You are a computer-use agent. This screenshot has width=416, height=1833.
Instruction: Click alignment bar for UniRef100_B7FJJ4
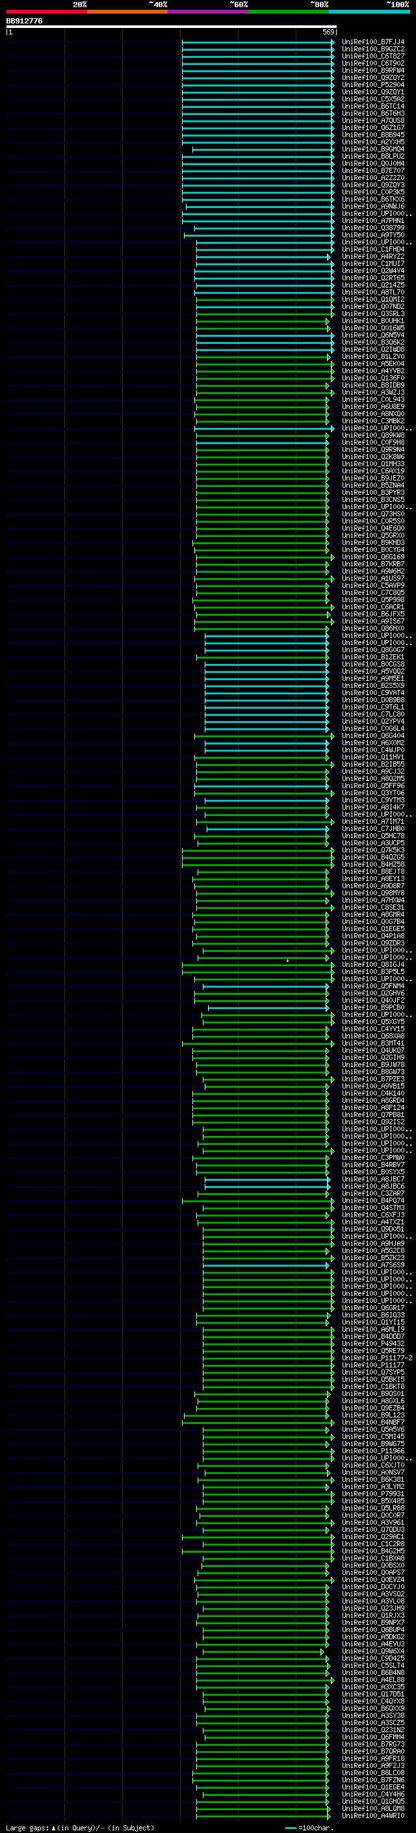[257, 42]
